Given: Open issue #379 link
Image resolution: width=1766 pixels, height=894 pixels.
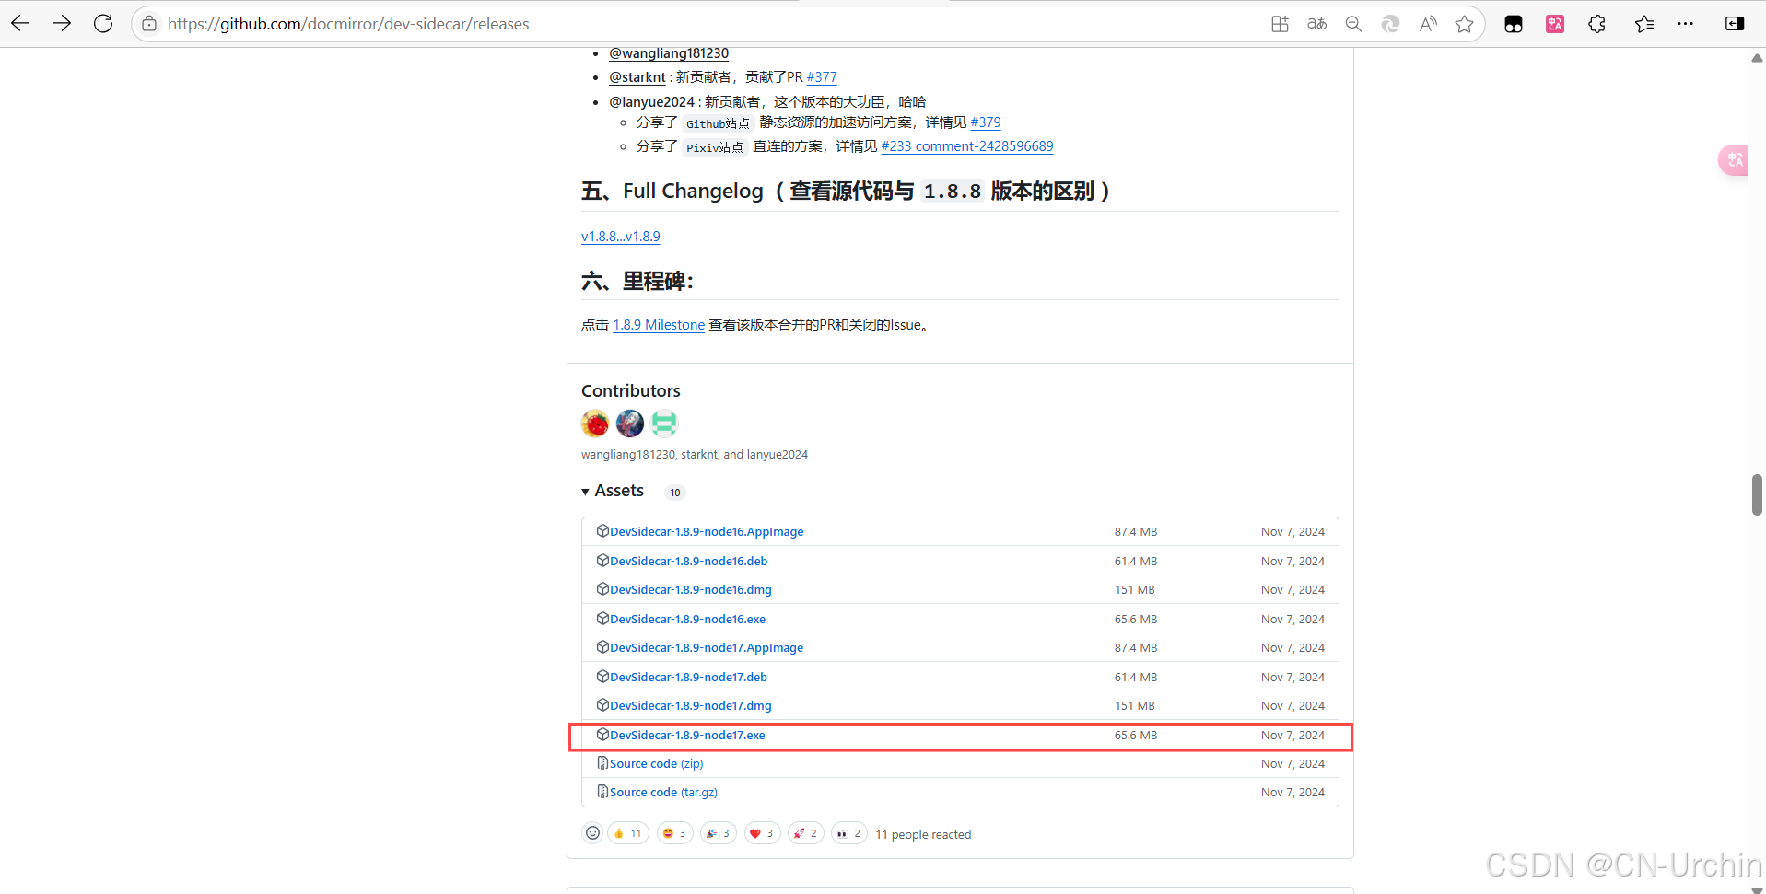Looking at the screenshot, I should tap(986, 122).
